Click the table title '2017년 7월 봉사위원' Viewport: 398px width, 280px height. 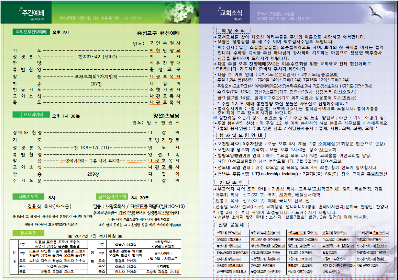click(95, 236)
